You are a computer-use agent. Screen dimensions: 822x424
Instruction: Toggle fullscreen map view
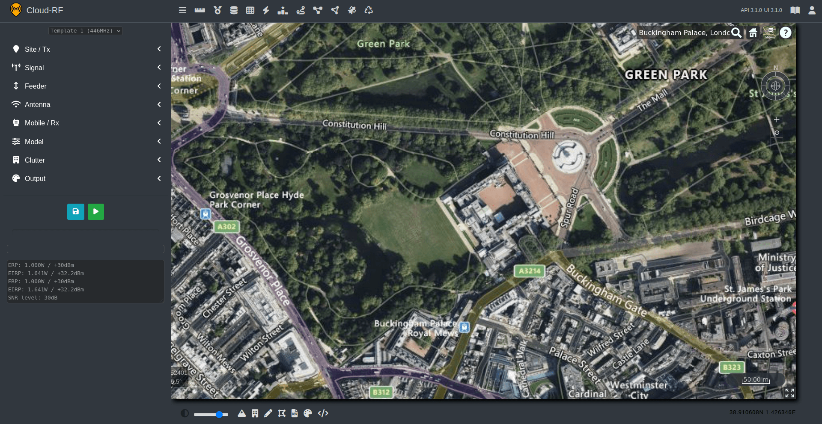789,393
